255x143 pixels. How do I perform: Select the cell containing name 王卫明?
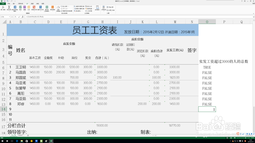(21, 67)
